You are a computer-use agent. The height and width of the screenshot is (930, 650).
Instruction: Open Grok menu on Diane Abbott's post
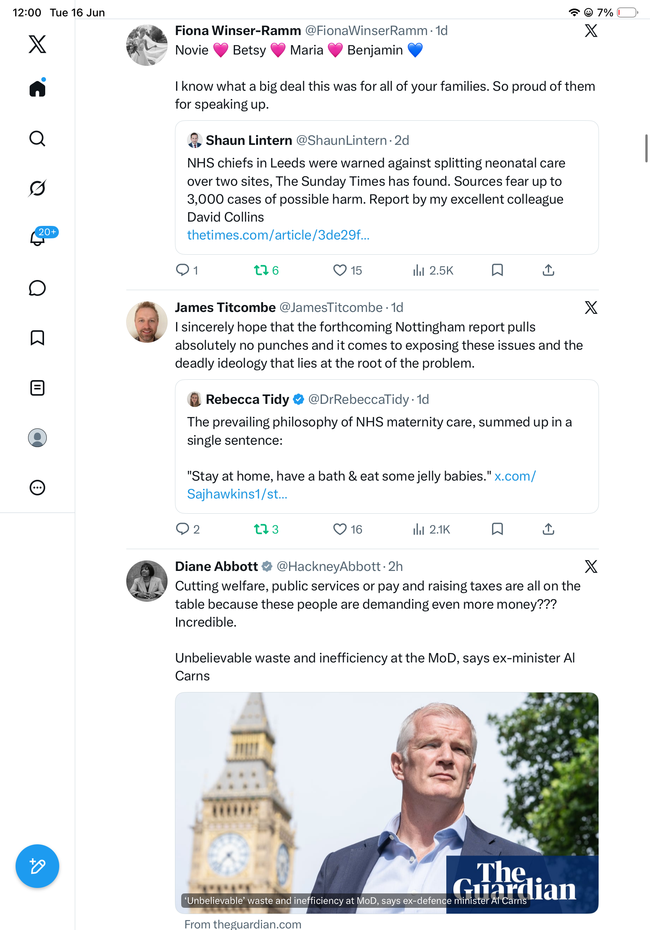[591, 566]
